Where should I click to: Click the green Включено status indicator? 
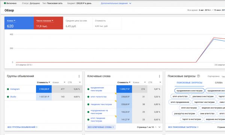click(x=5, y=3)
